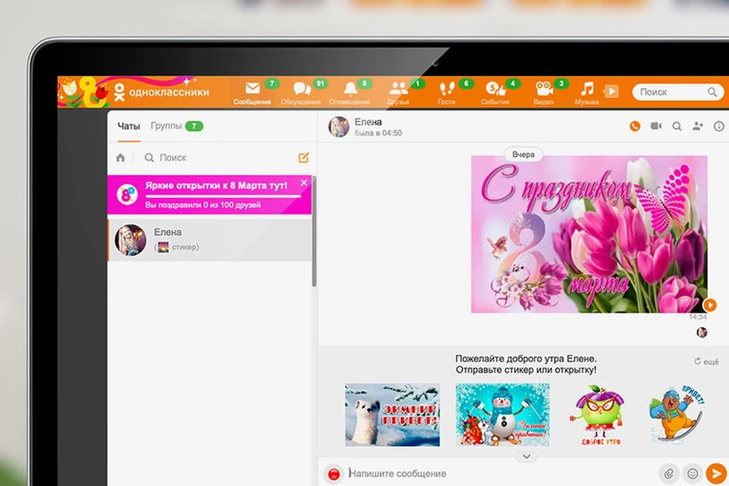
Task: Start a video call with Елена
Action: (x=656, y=126)
